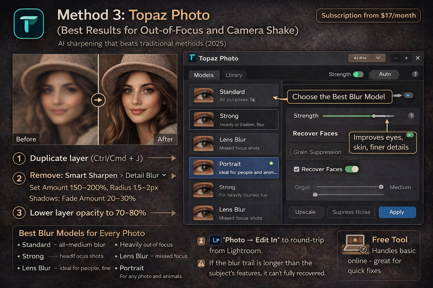Open the AI Pie dropdown

367,58
